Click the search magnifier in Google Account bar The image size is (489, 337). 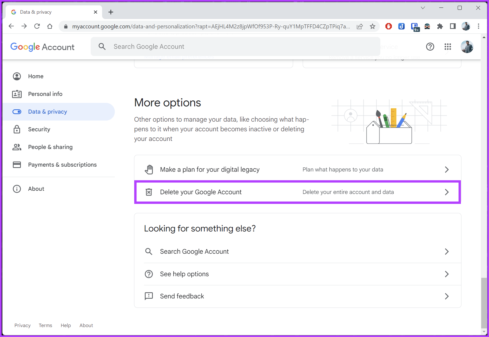pos(102,47)
